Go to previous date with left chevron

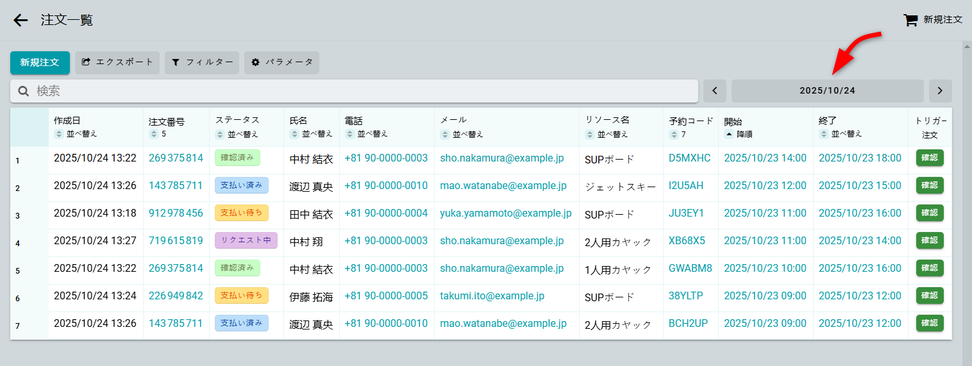715,91
